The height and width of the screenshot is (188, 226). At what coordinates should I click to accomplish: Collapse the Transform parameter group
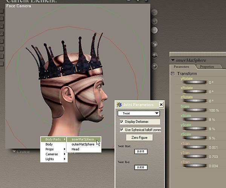click(173, 73)
